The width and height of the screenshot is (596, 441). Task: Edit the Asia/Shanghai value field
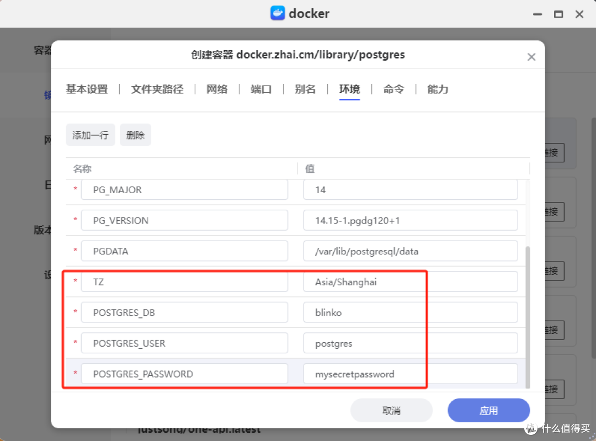[x=411, y=282]
